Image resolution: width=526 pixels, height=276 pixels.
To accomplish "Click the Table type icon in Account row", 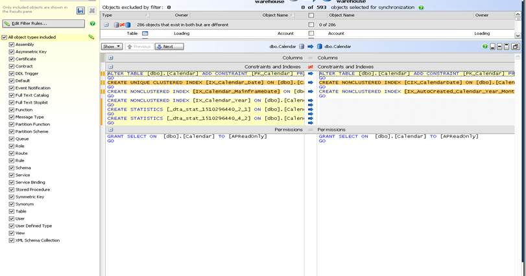I will (x=145, y=33).
